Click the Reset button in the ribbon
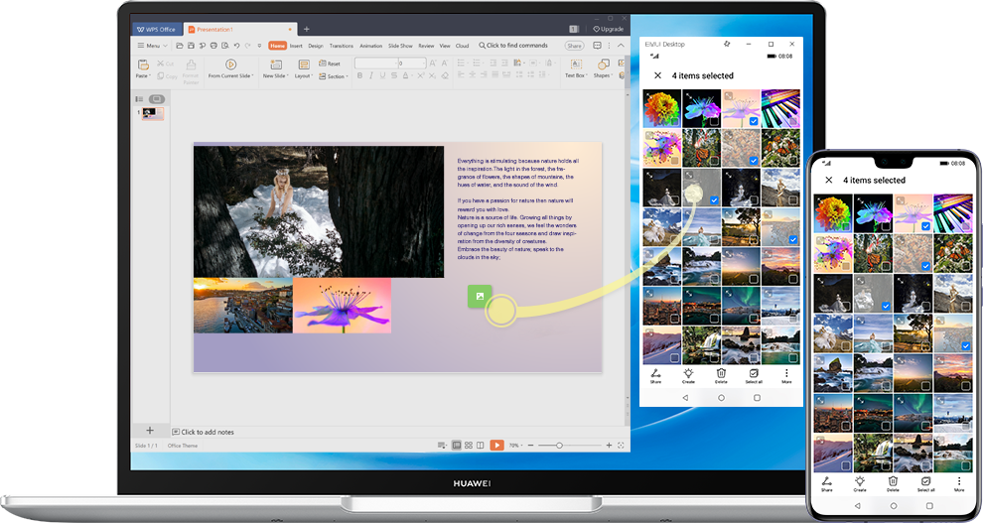 (333, 64)
